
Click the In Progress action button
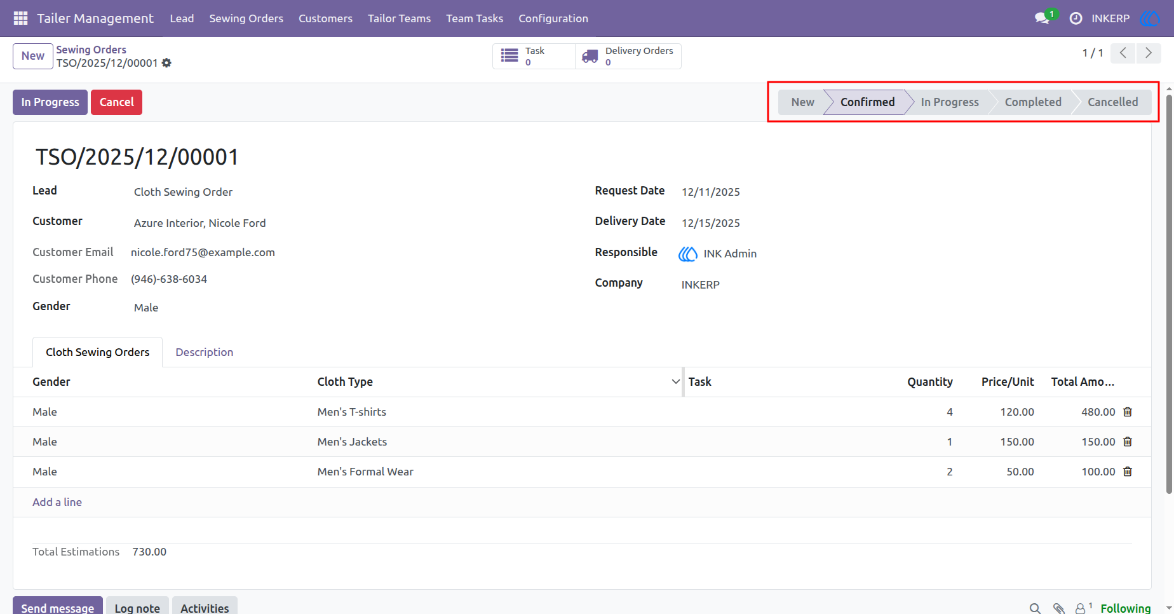tap(50, 102)
